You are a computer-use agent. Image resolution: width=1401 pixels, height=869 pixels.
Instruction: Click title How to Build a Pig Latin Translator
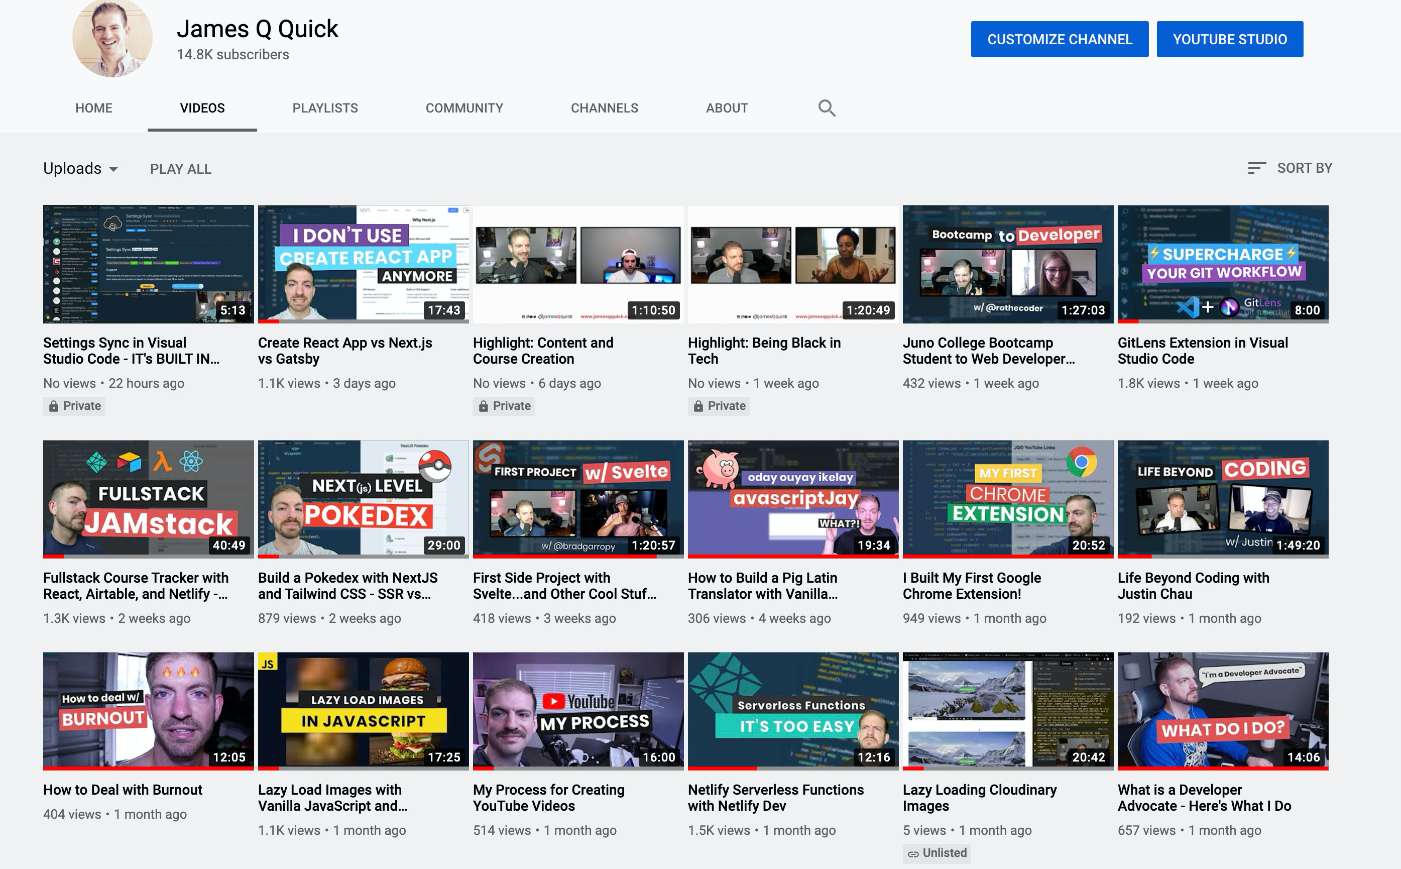pos(763,586)
